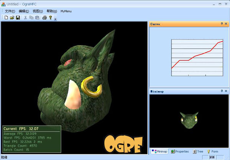Open the MyMenu menu
This screenshot has width=230, height=160.
click(66, 11)
